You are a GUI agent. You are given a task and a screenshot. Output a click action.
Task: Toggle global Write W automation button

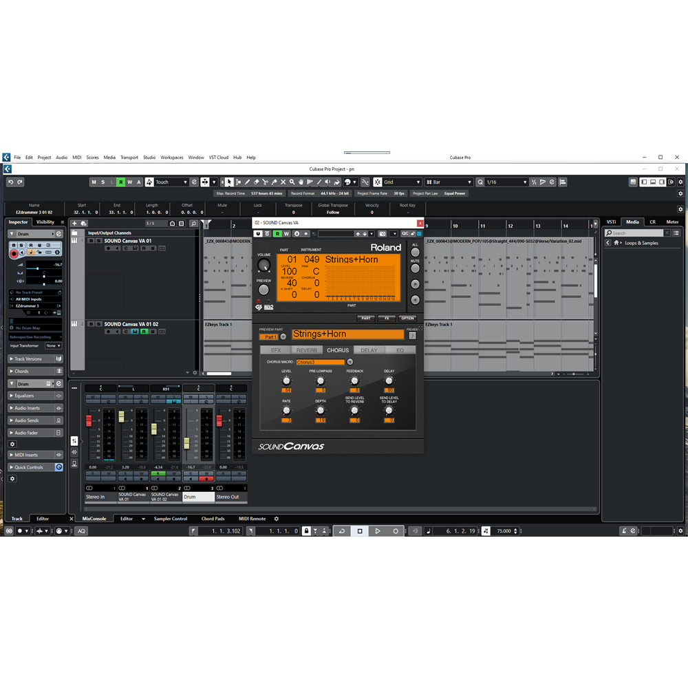130,182
